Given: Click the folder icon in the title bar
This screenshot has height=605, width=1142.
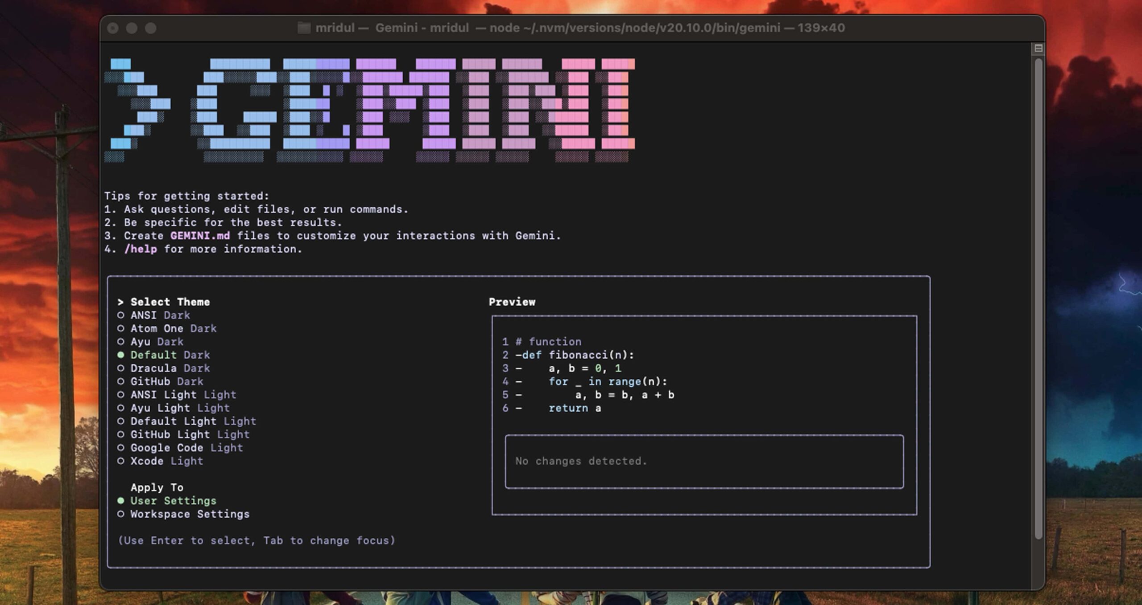Looking at the screenshot, I should (304, 28).
